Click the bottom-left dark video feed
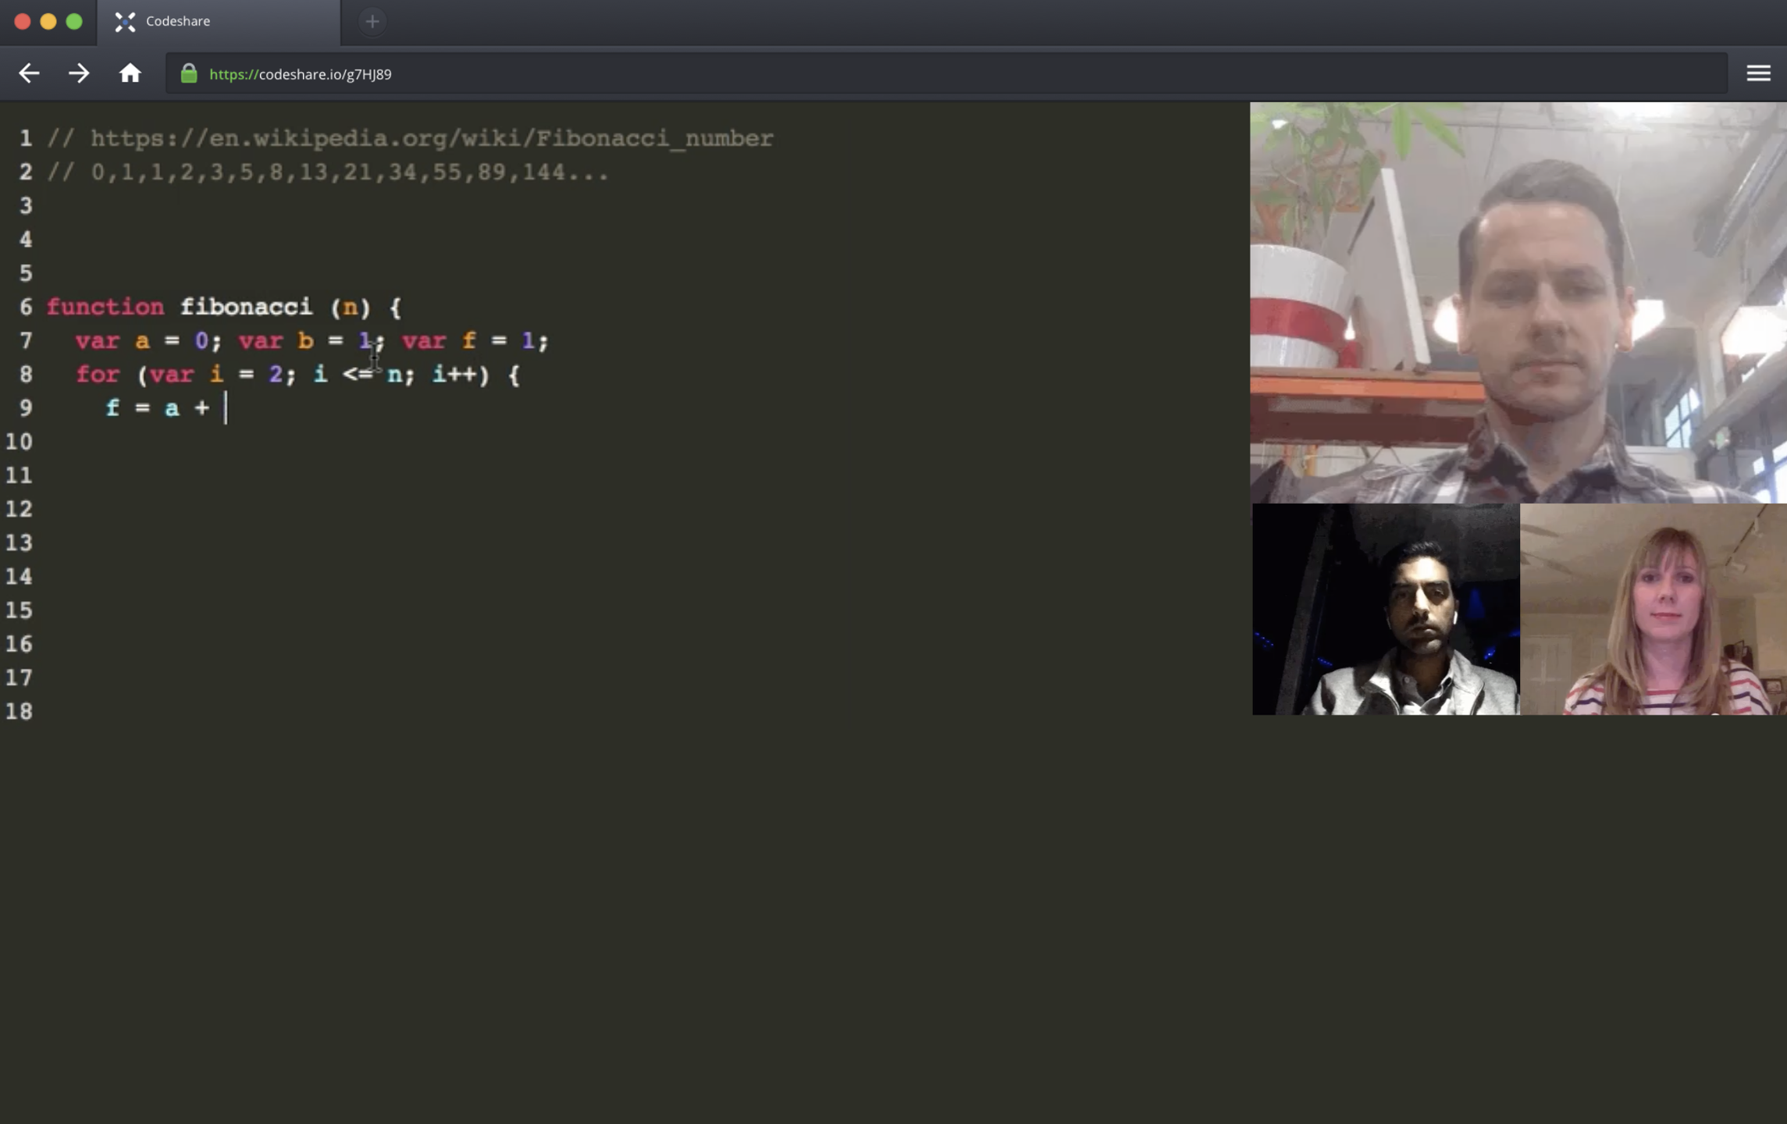This screenshot has width=1787, height=1124. point(1386,609)
